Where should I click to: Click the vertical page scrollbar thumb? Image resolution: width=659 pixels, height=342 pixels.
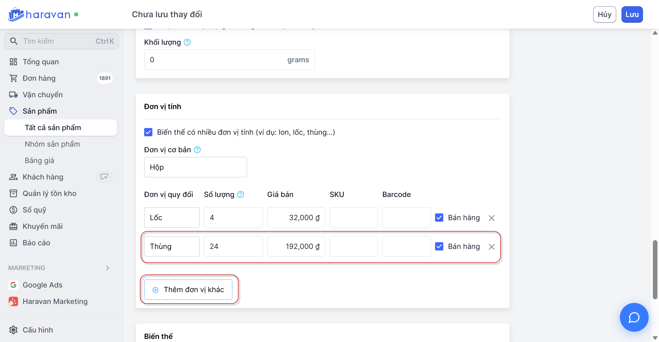(655, 269)
